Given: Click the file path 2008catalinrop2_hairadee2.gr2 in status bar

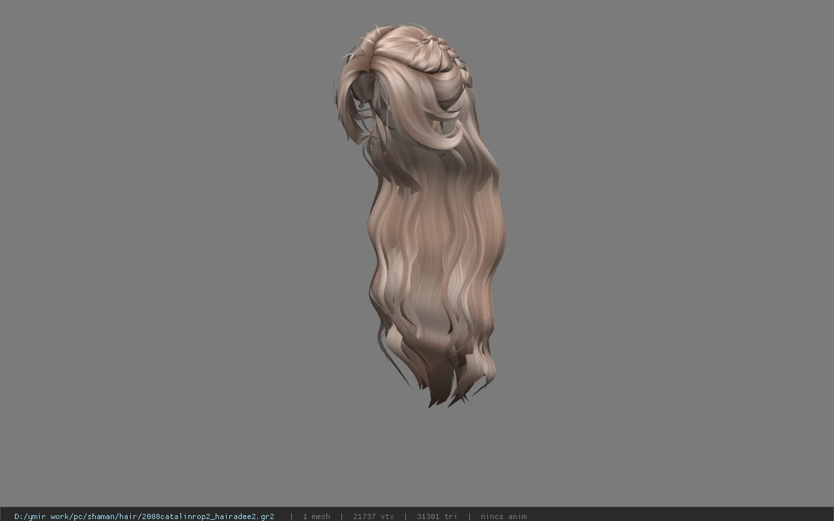Looking at the screenshot, I should 144,516.
